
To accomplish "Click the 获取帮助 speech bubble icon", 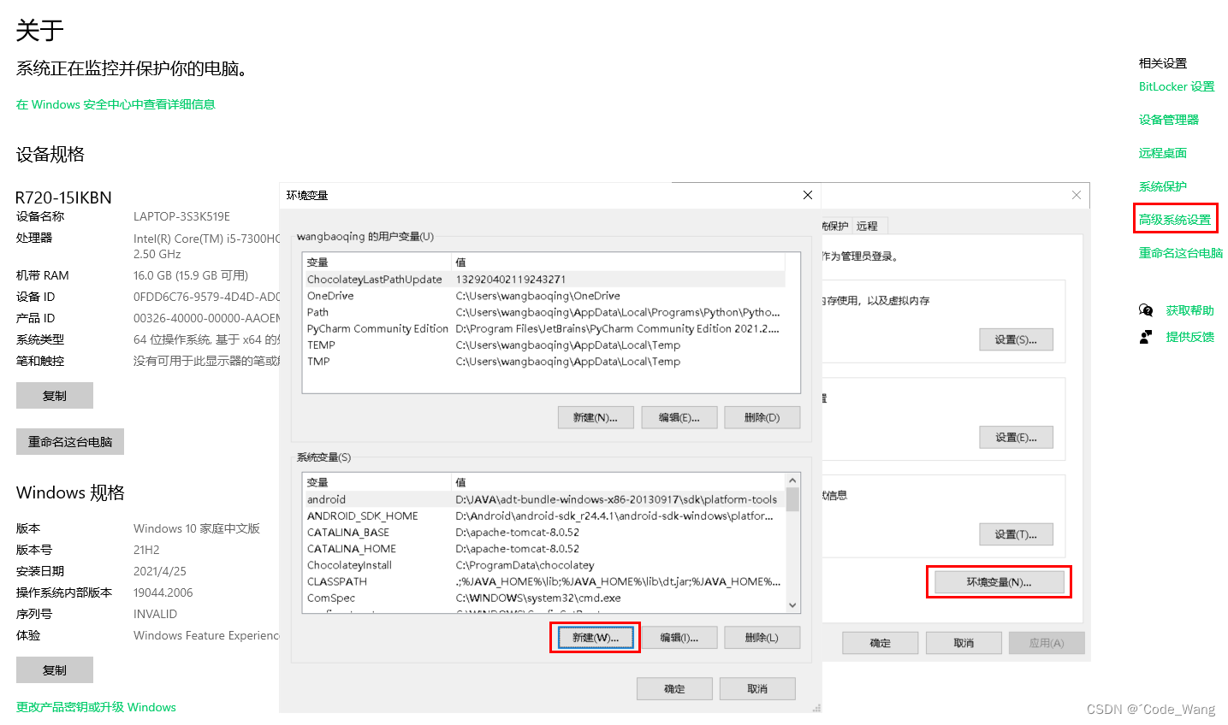I will tap(1146, 310).
